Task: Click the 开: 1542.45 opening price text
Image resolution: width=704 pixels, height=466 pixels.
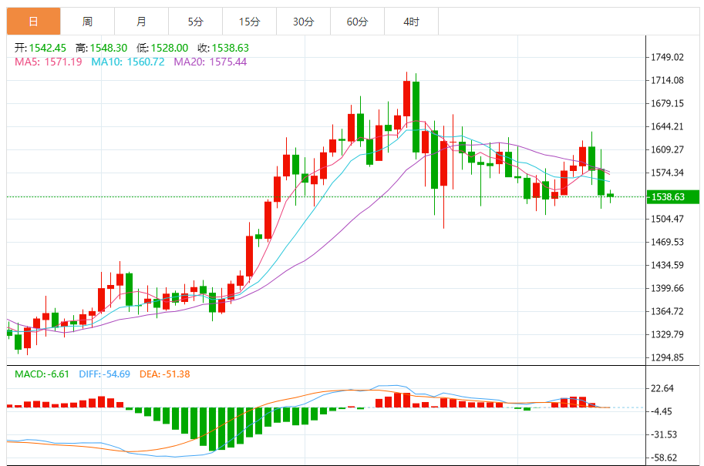Action: click(41, 48)
